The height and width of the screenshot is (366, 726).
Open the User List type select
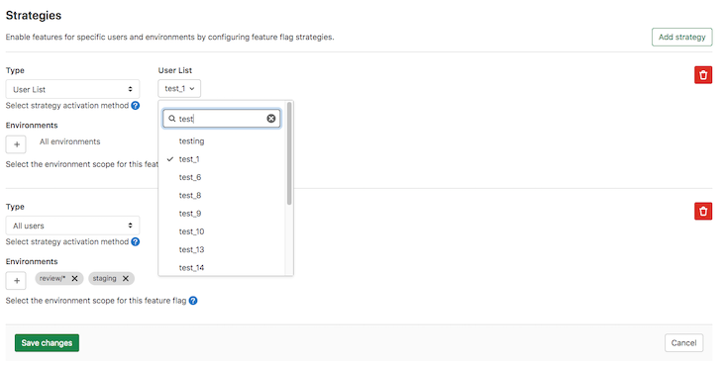(72, 89)
